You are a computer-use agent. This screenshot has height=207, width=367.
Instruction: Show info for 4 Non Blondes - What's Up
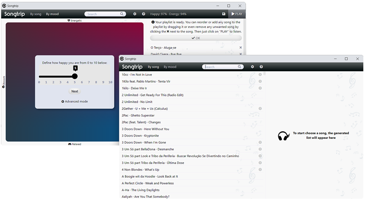(x=260, y=170)
